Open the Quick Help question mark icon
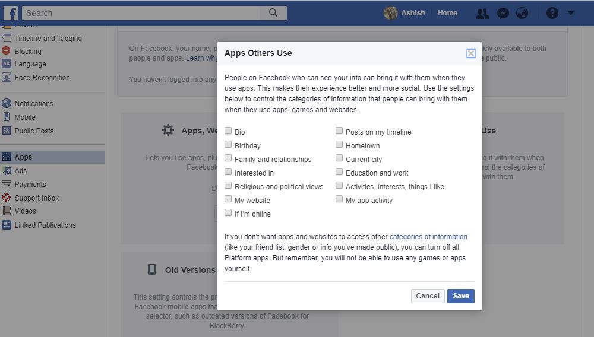The image size is (594, 337). click(552, 13)
